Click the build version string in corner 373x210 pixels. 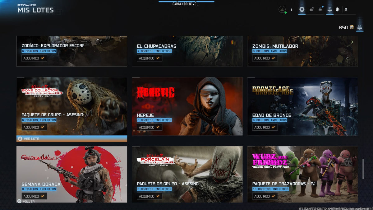[336, 209]
